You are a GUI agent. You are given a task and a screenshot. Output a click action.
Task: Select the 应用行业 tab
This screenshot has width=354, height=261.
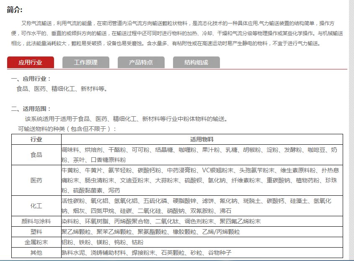tap(31, 62)
